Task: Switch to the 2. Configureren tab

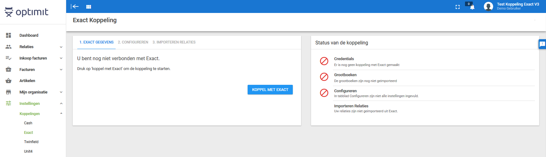Action: [133, 42]
